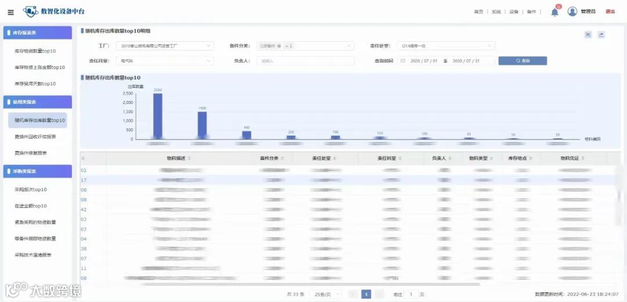627x302 pixels.
Task: Click the 数智化设备中台 logo
Action: (x=53, y=12)
